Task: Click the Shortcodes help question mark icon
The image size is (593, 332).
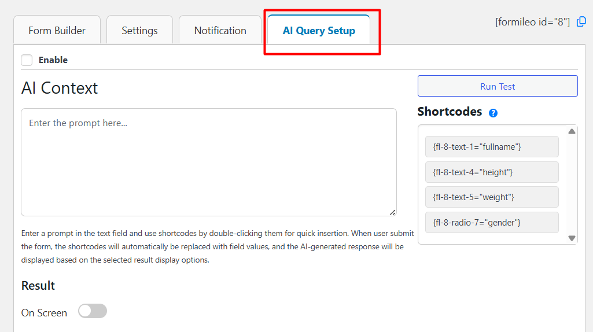Action: tap(493, 113)
